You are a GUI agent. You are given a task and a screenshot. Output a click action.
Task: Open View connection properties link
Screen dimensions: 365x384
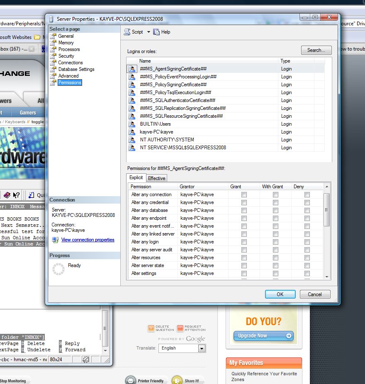point(88,240)
